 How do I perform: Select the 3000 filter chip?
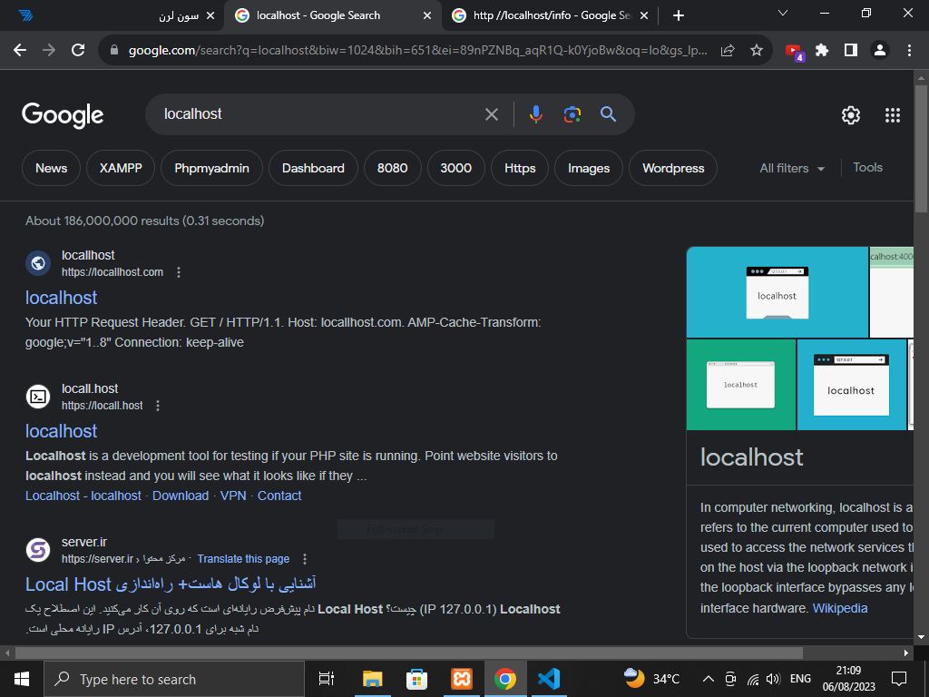tap(456, 168)
